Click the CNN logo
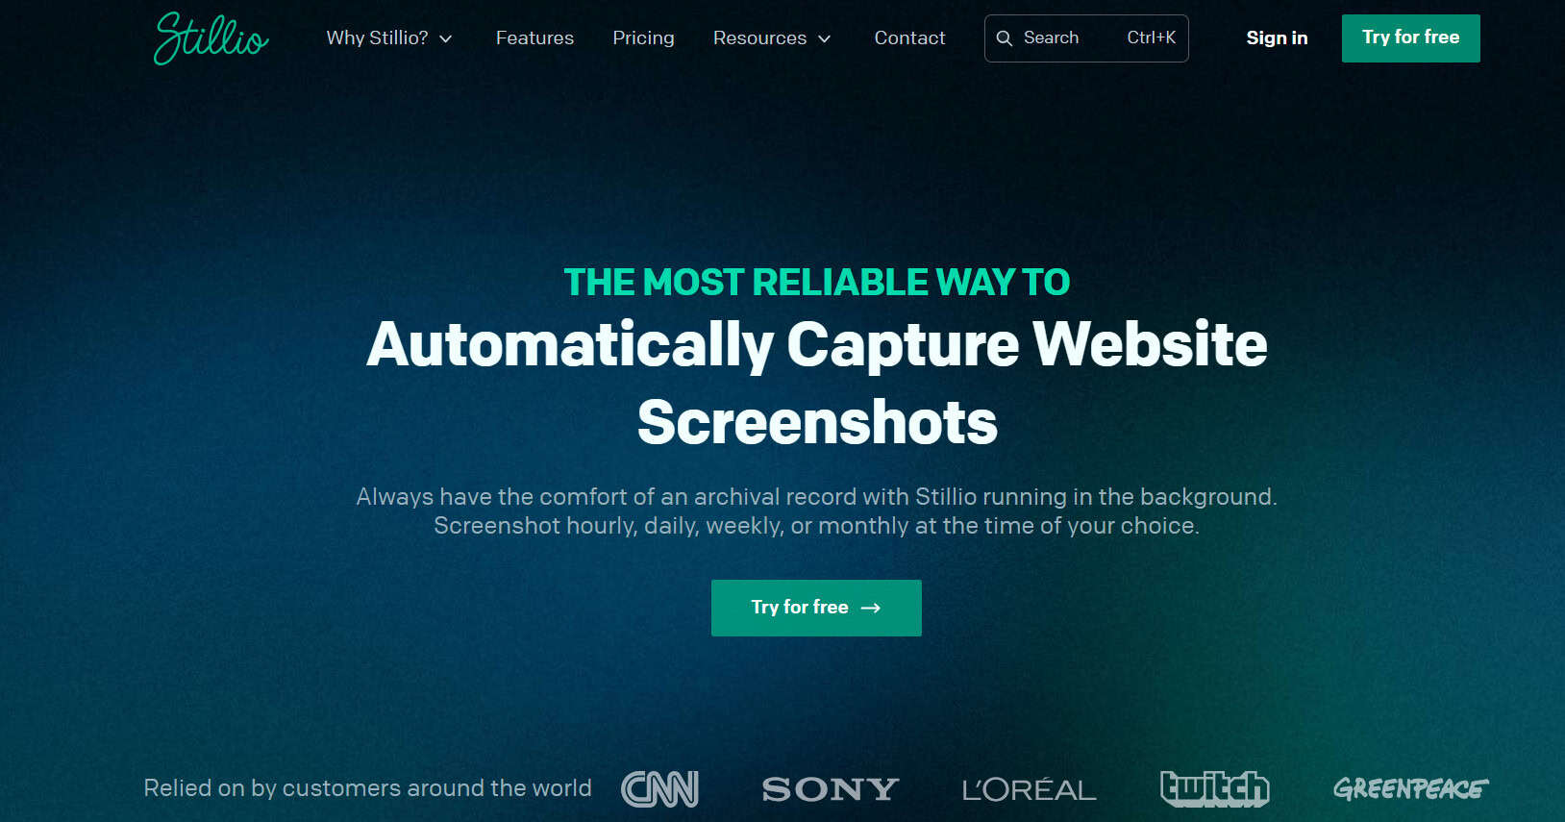The image size is (1565, 822). (660, 789)
